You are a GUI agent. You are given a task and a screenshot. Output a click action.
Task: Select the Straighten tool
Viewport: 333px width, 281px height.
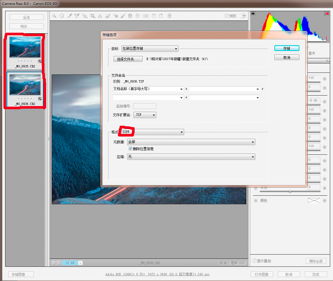point(100,16)
